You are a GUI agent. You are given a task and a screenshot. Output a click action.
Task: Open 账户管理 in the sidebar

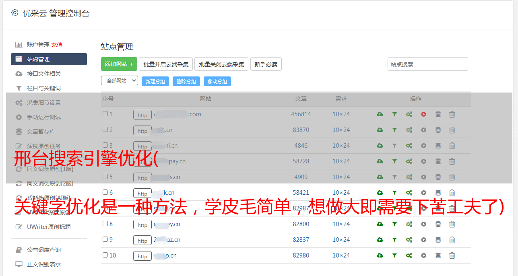[x=38, y=45]
